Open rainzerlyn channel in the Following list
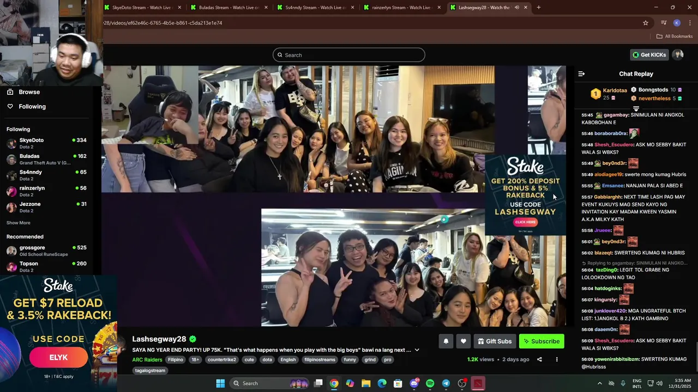This screenshot has height=392, width=698. point(47,191)
